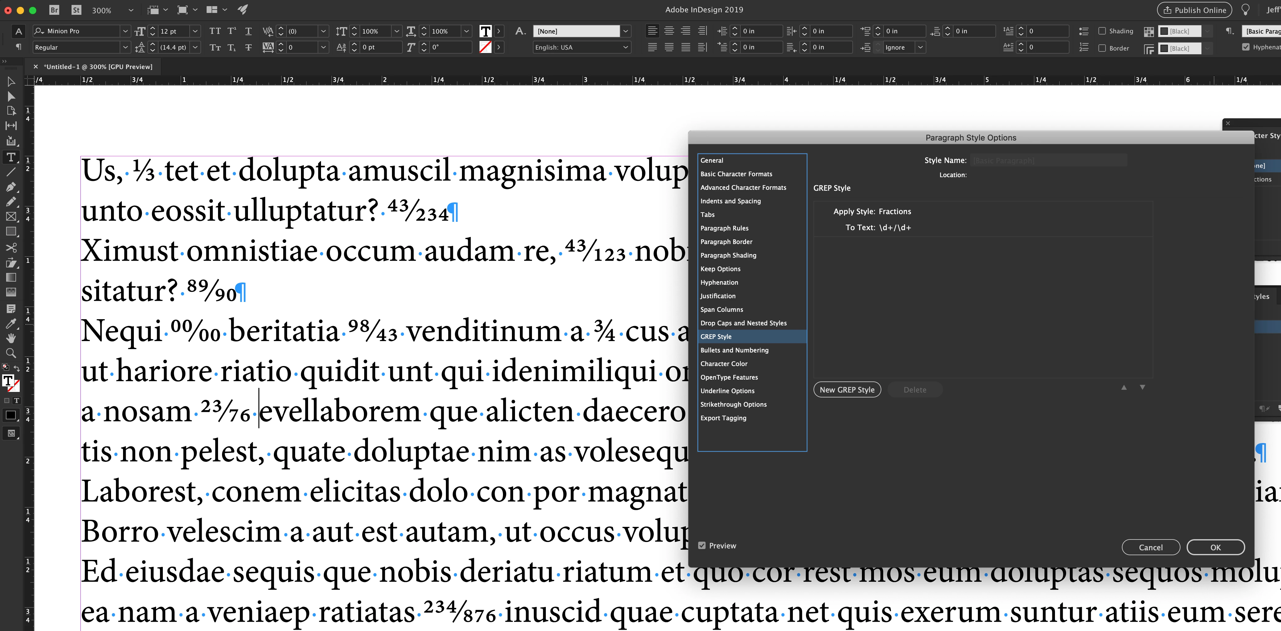Select the Pen tool
Viewport: 1281px width, 631px height.
11,187
